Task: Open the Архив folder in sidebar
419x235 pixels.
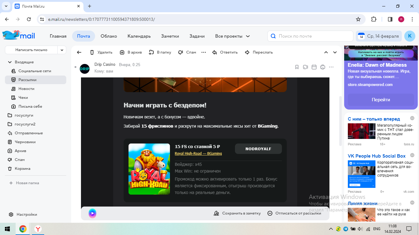Action: coord(36,151)
